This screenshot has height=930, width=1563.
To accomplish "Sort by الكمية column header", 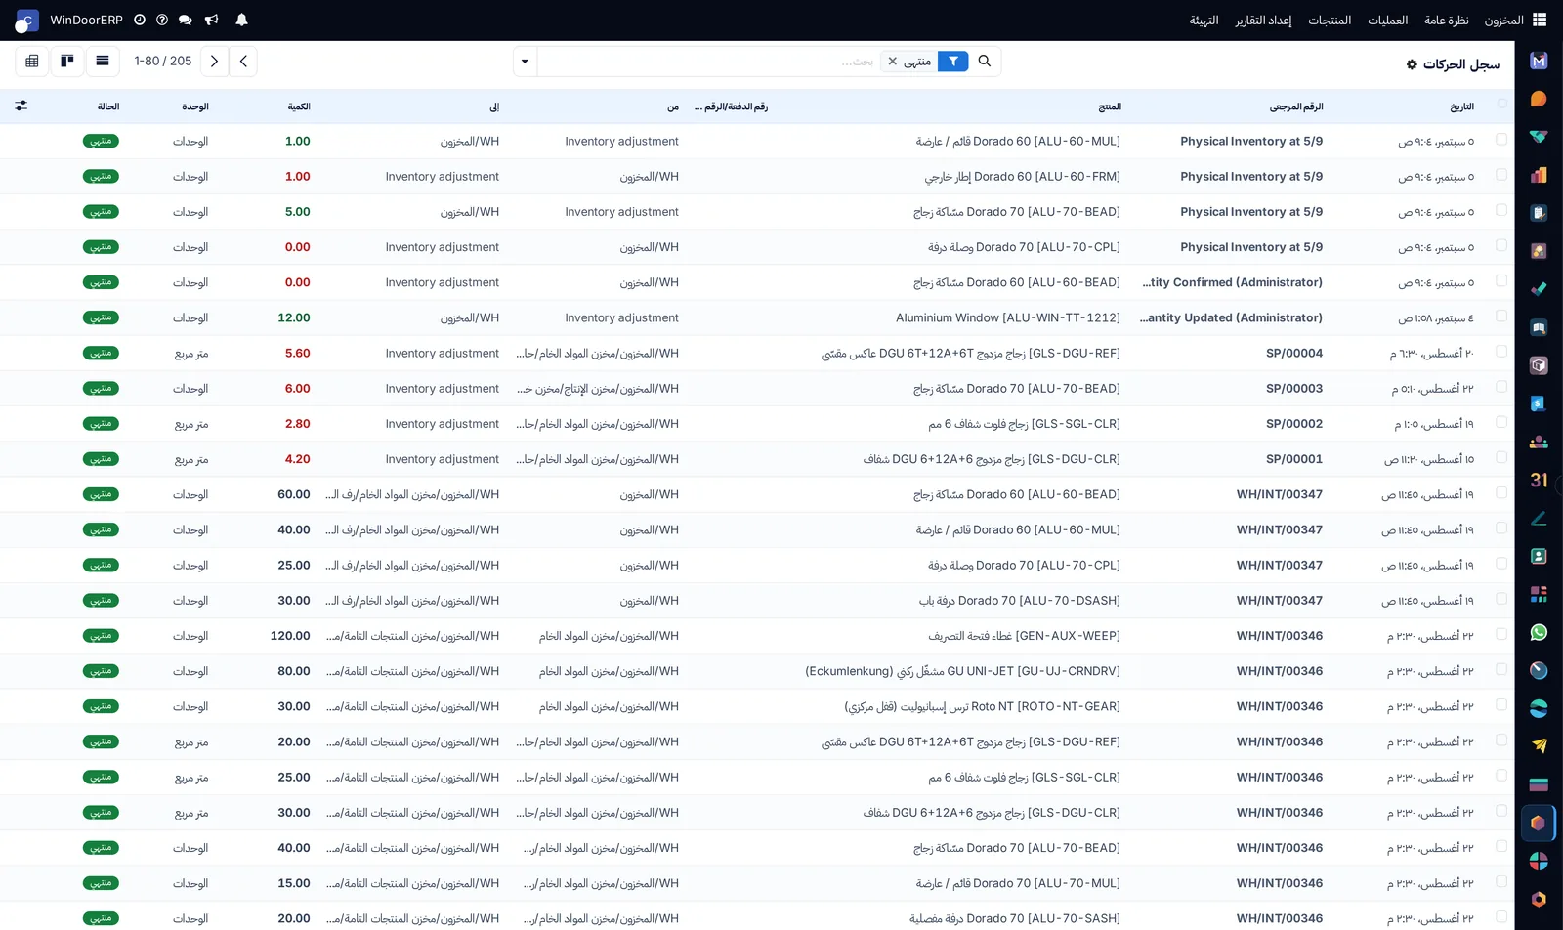I will [x=299, y=106].
